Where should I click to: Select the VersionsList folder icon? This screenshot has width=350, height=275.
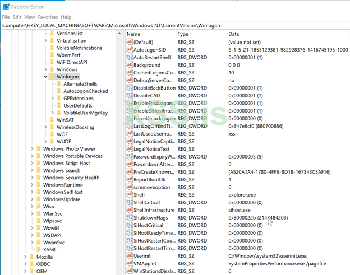click(x=52, y=34)
